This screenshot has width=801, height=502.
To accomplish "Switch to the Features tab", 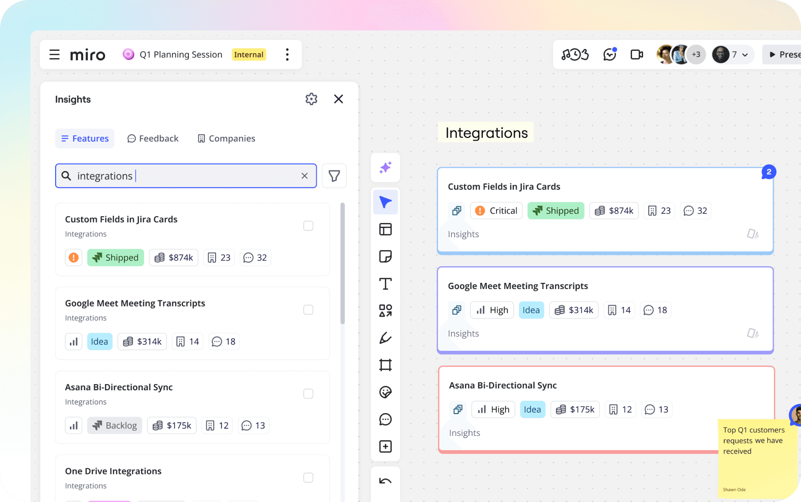I will (x=85, y=138).
